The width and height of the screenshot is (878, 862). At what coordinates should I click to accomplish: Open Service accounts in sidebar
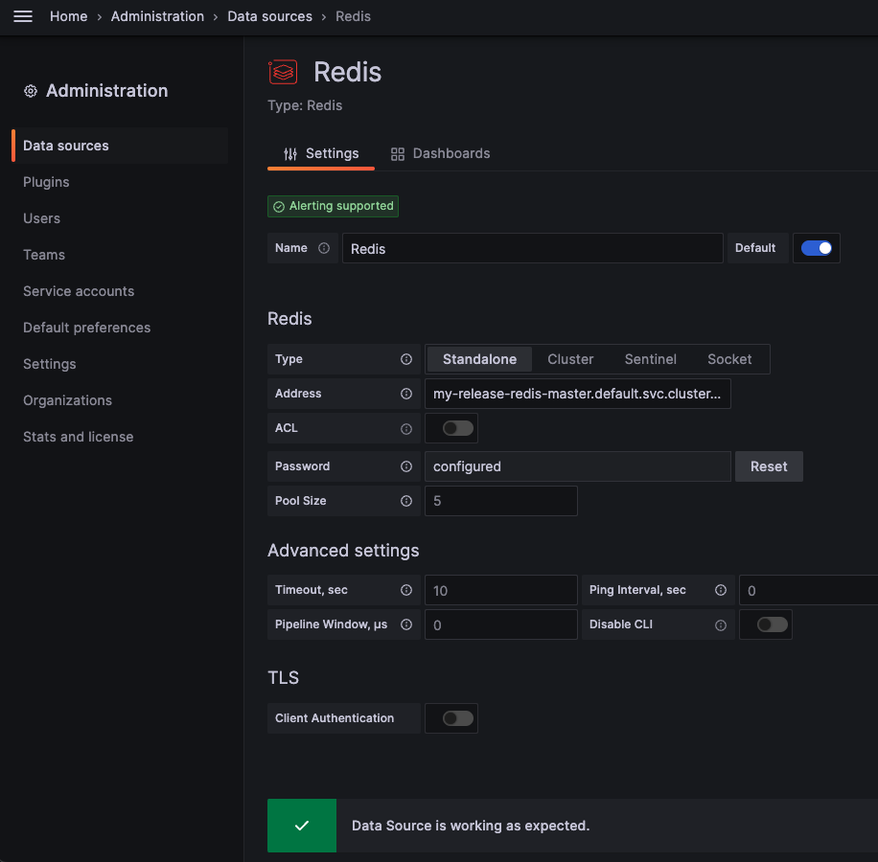point(79,291)
